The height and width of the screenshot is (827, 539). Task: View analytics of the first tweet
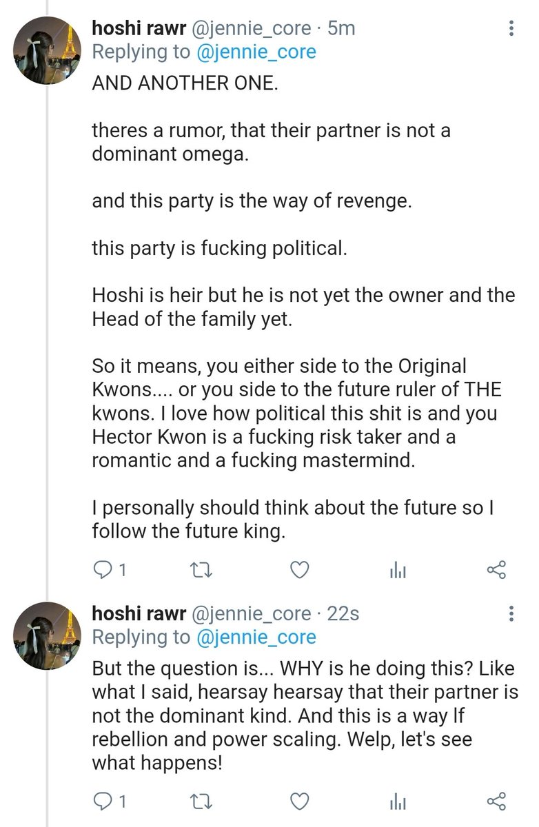pyautogui.click(x=398, y=570)
